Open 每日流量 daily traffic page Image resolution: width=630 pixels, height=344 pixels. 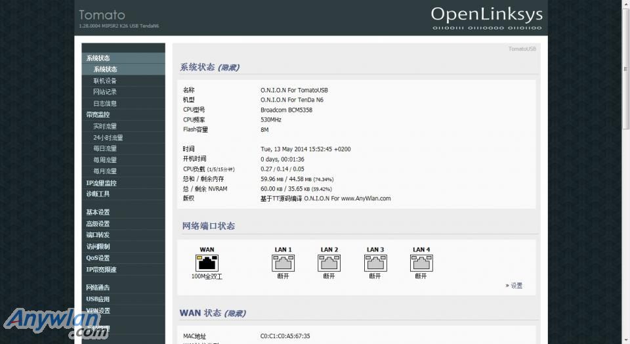123,148
